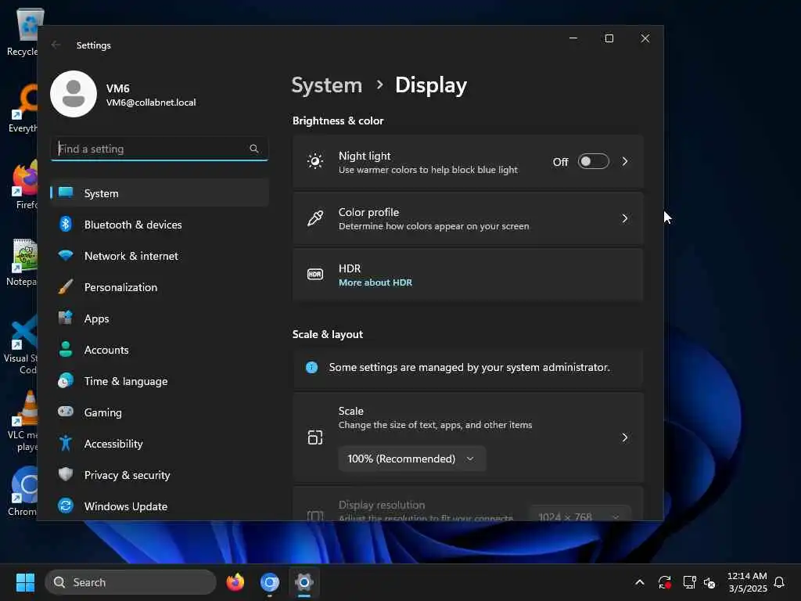Expand Night light settings chevron
801x601 pixels.
(625, 161)
